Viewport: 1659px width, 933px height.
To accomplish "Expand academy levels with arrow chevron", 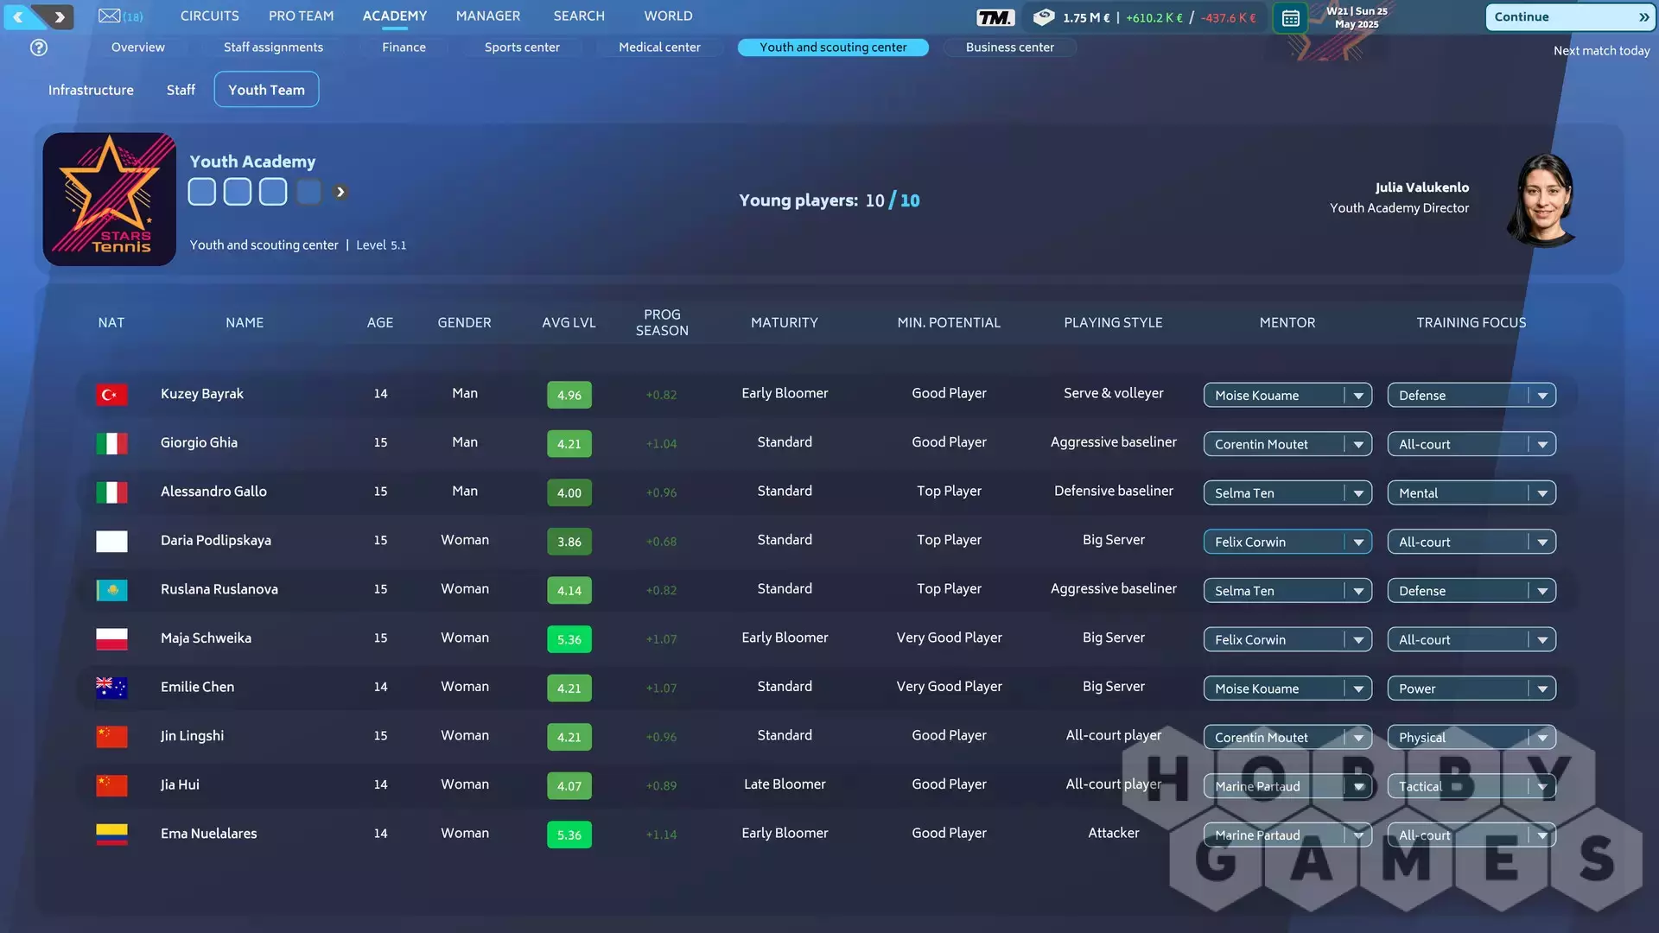I will [x=340, y=192].
